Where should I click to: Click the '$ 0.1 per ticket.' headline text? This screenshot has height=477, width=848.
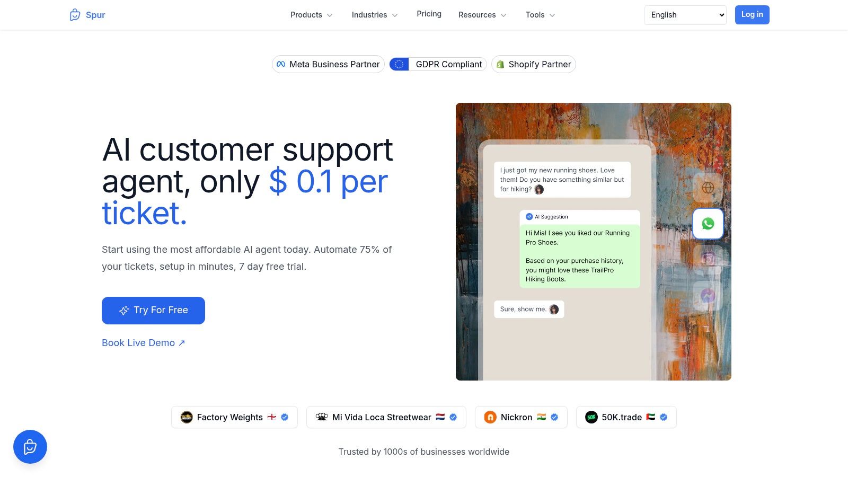click(x=245, y=197)
